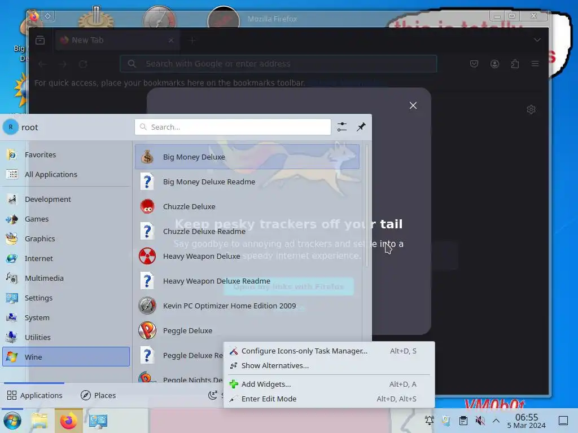Launch Chuzzle Deluxe
This screenshot has height=433, width=578.
[247, 206]
